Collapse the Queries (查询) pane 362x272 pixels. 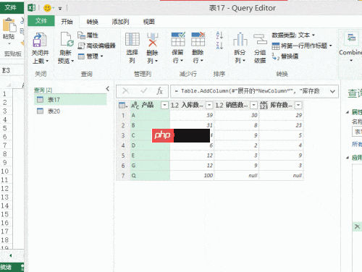pos(108,89)
